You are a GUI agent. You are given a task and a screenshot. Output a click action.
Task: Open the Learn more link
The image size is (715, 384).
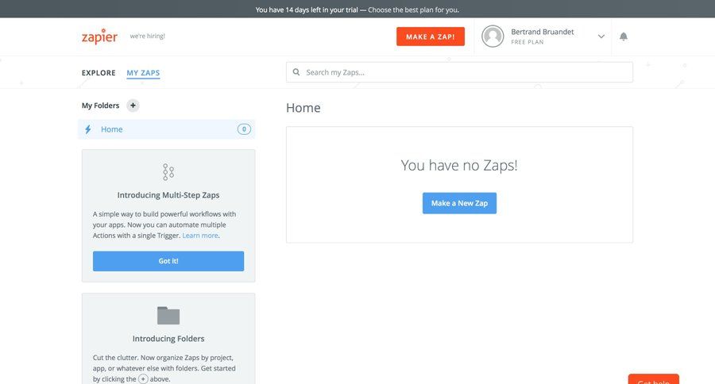coord(200,236)
